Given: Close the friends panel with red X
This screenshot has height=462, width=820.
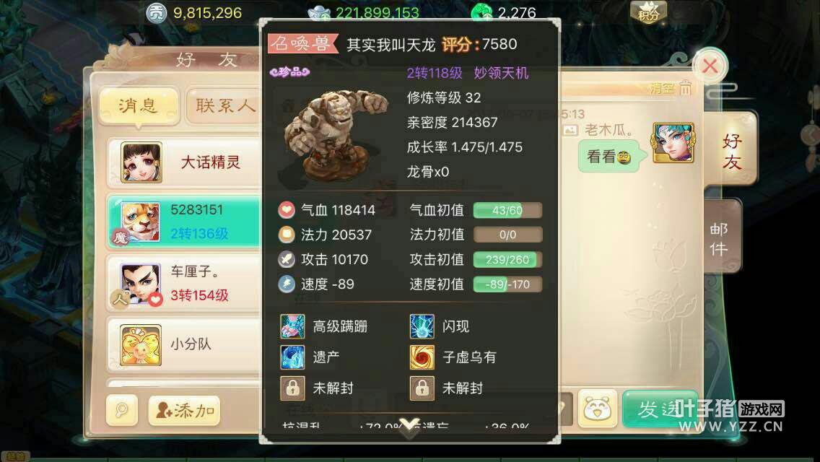Looking at the screenshot, I should 710,66.
